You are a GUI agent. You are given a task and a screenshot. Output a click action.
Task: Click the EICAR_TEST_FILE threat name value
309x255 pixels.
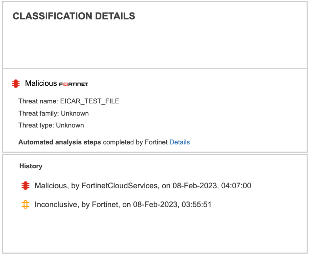coord(90,101)
